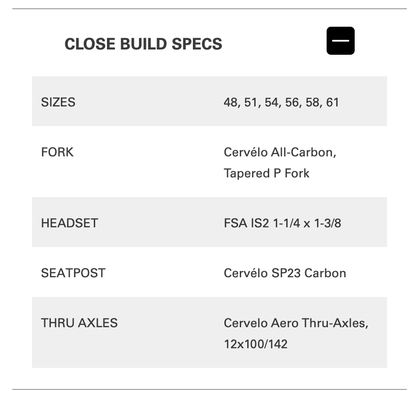Click the Cervélo All-Carbon fork text
This screenshot has height=417, width=420.
(280, 152)
